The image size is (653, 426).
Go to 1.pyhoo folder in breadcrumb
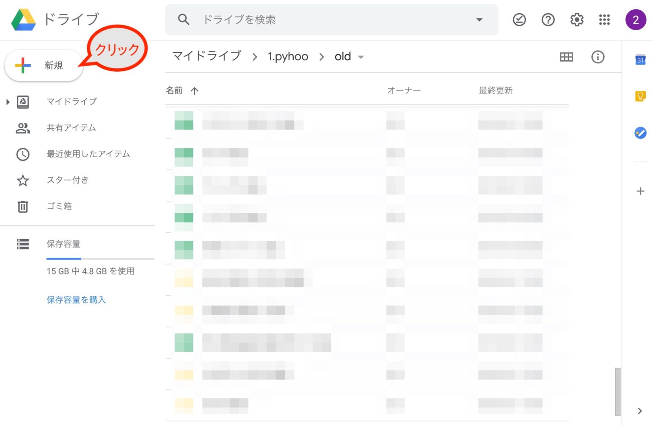288,56
